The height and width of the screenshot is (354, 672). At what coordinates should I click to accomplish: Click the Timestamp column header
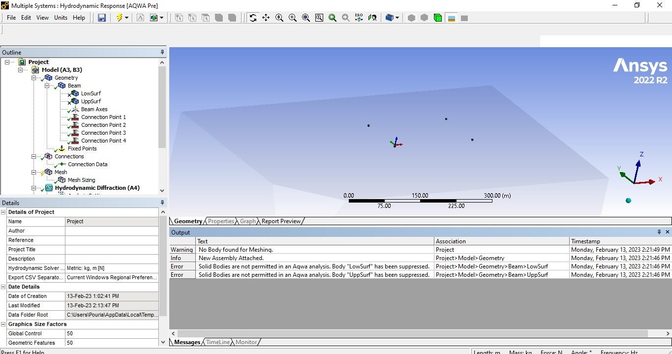coord(585,241)
